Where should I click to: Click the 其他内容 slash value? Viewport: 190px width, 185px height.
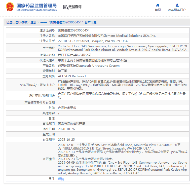59,113
